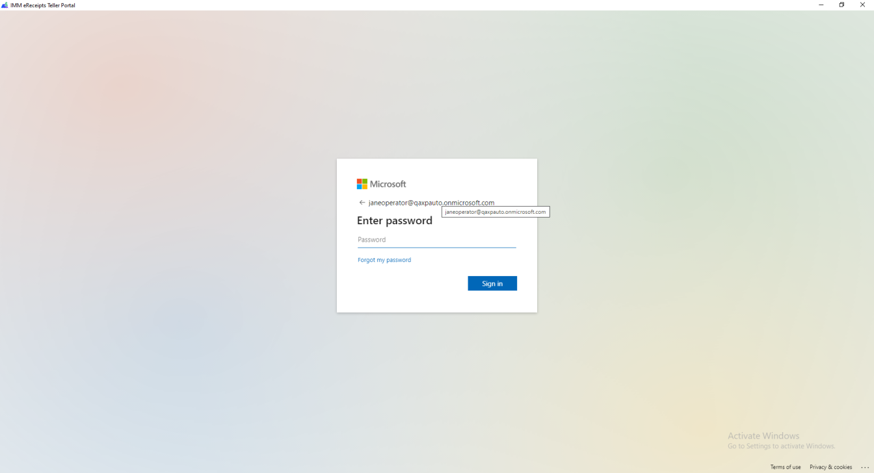Open the three-dots more options in footer
Image resolution: width=874 pixels, height=473 pixels.
(x=864, y=467)
